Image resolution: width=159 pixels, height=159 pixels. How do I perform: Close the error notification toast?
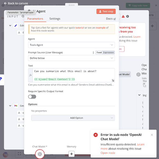(152, 135)
